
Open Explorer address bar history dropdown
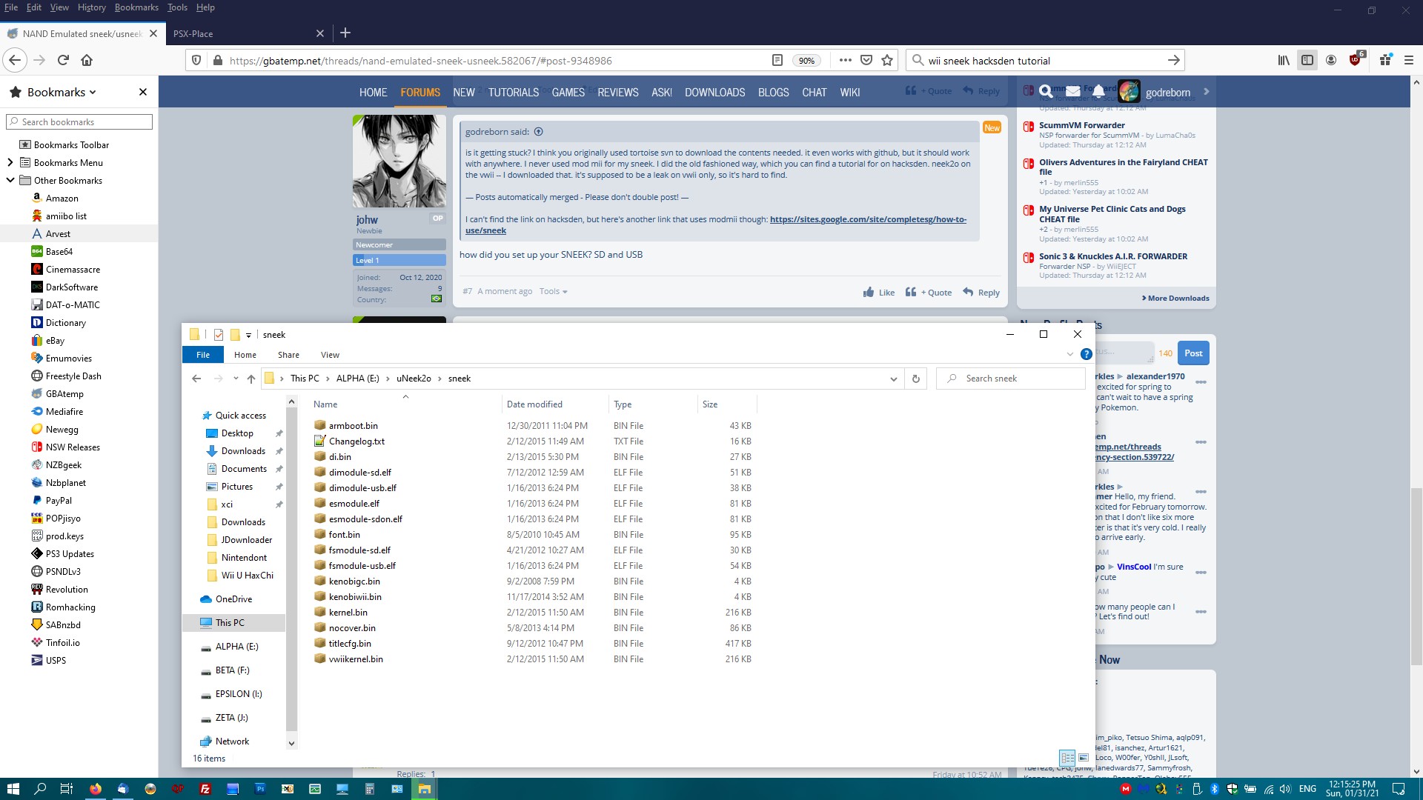point(893,379)
